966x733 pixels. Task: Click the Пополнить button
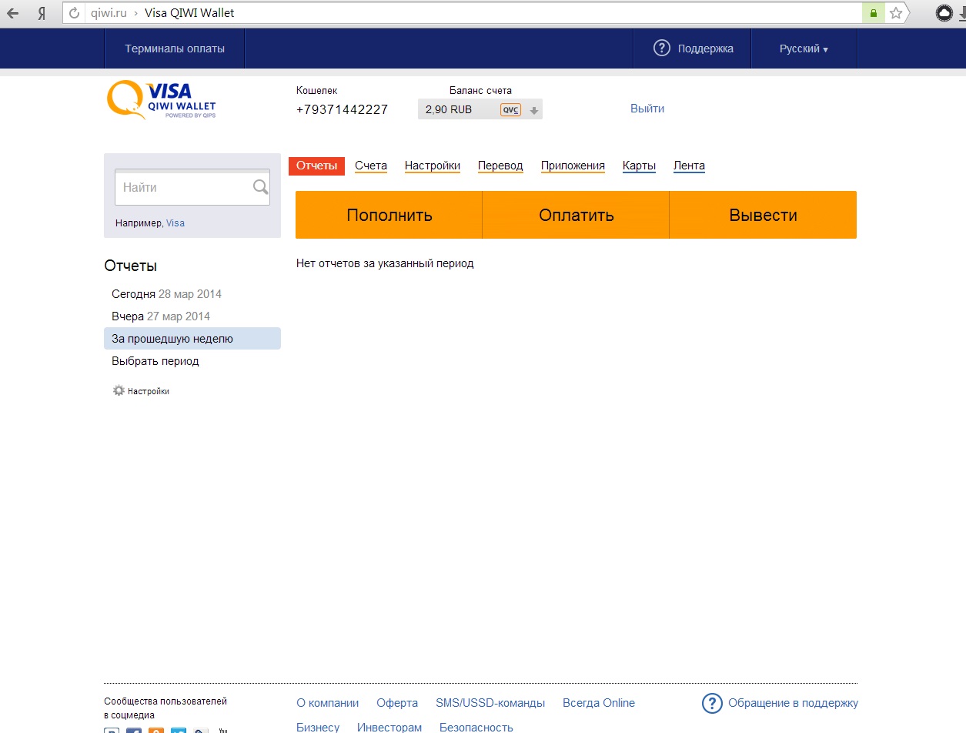(x=389, y=215)
